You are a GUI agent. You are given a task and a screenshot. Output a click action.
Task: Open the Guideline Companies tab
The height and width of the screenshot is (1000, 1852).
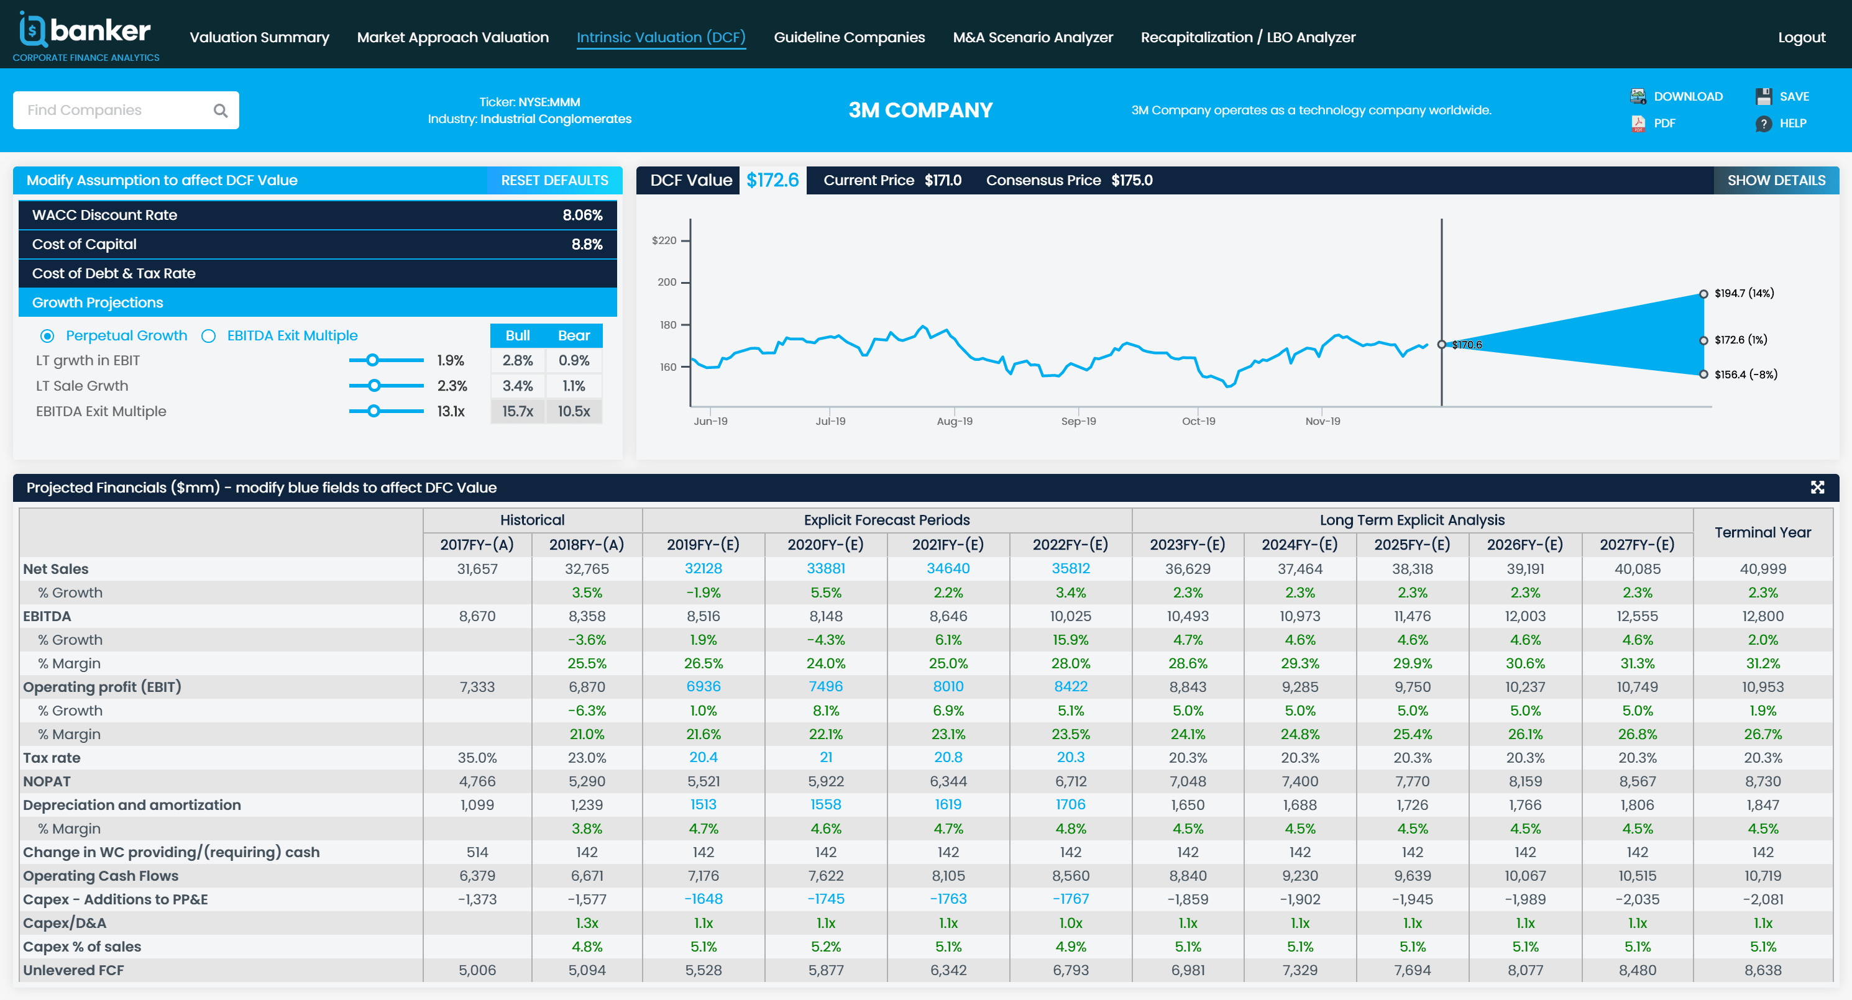coord(849,37)
